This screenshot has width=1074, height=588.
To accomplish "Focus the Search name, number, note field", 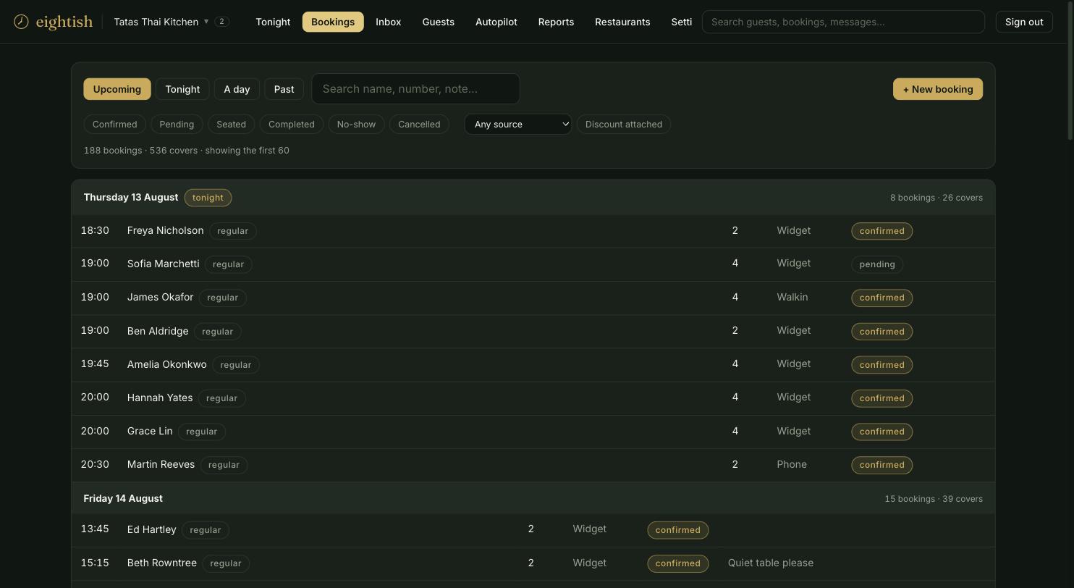I will pos(415,89).
